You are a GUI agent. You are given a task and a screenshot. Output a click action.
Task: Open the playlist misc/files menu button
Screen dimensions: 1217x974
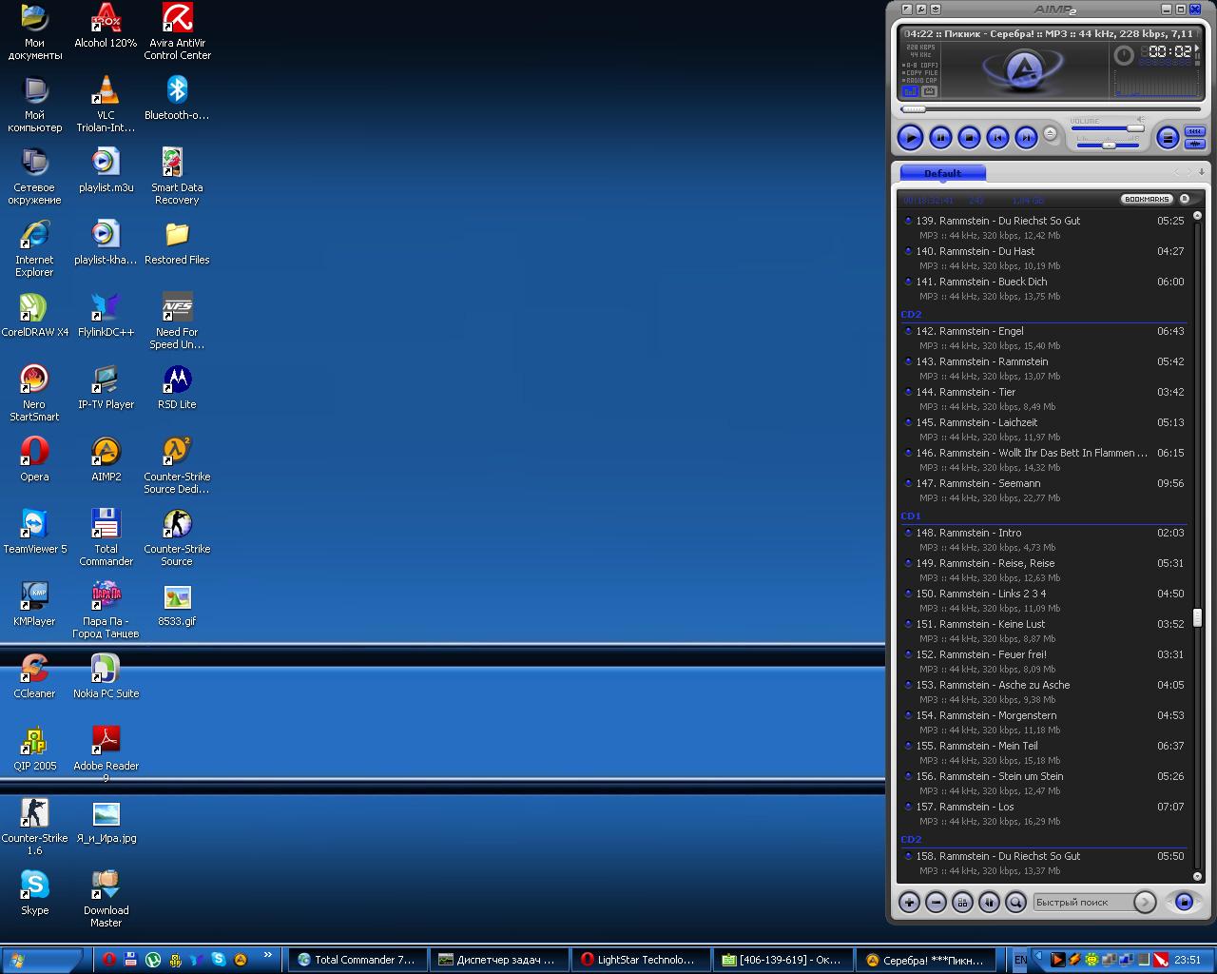989,902
